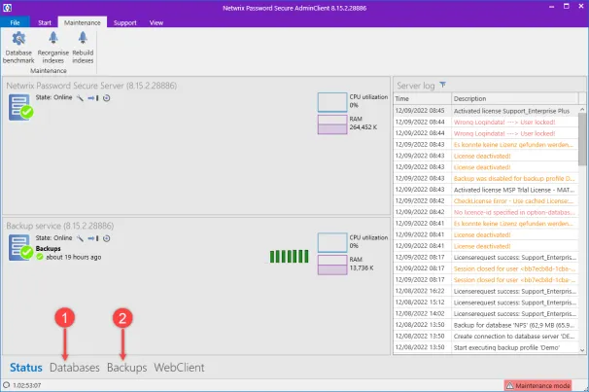The width and height of the screenshot is (589, 392).
Task: Click Server log scroll up arrow
Action: 582,109
